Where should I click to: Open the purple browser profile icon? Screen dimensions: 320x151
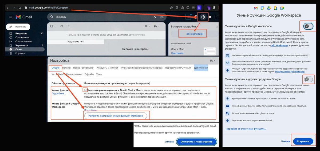coord(199,8)
